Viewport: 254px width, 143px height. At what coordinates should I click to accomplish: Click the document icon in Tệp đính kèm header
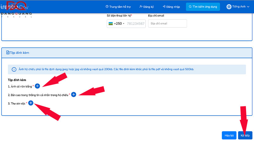(8, 53)
